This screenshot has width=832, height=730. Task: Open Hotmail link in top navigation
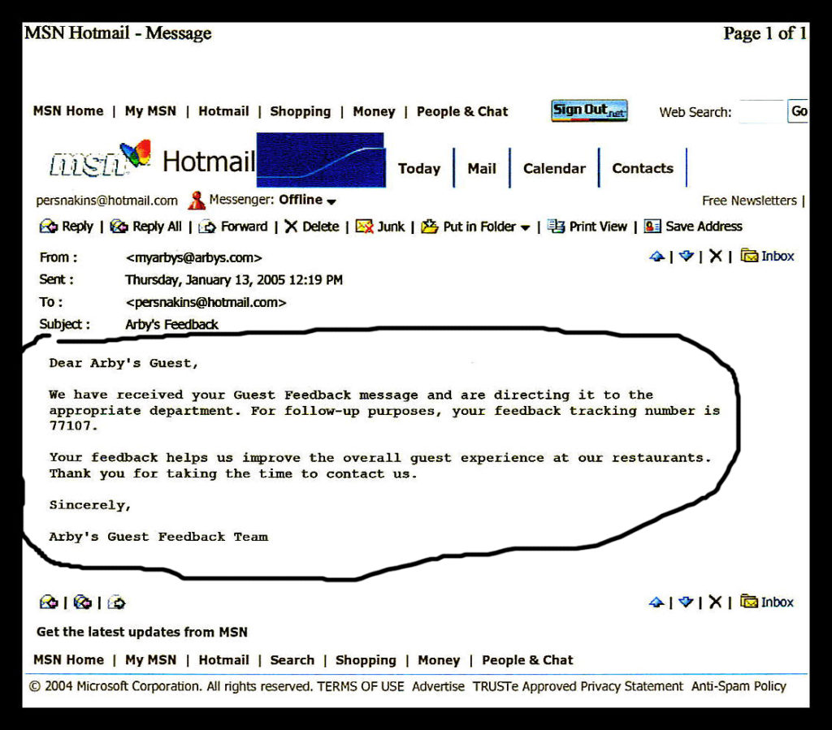224,111
